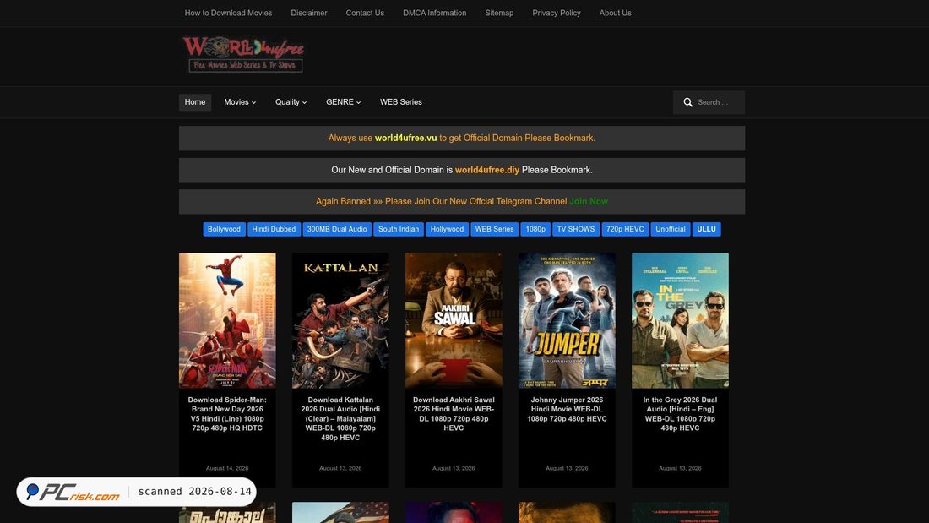Viewport: 929px width, 523px height.
Task: Select the Bollywood category tag
Action: (224, 230)
